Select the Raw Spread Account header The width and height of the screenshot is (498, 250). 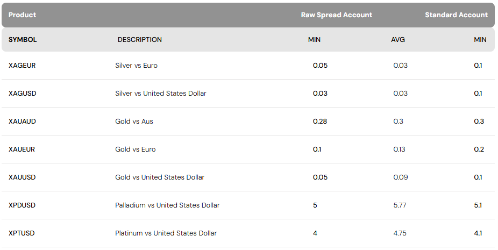pos(336,15)
